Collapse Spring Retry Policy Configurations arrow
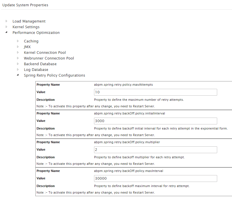The image size is (232, 197). point(18,75)
